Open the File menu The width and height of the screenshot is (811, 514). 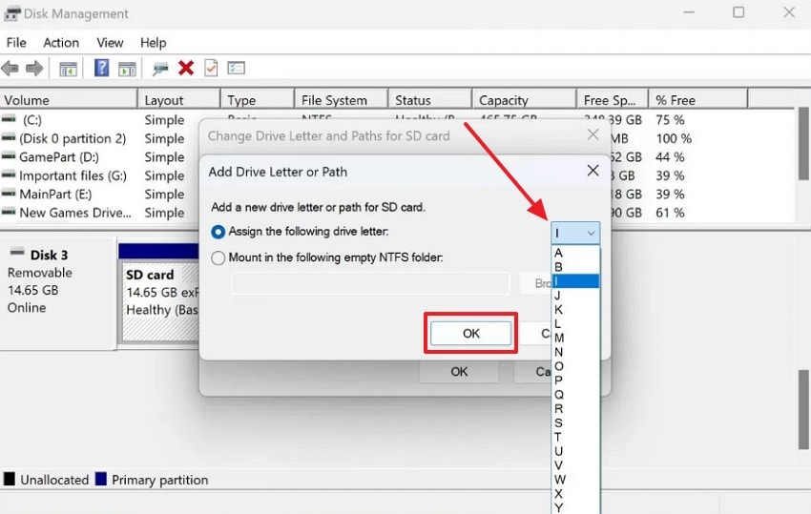pyautogui.click(x=16, y=43)
